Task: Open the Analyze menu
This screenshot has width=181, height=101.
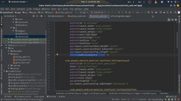Action: 36,9
